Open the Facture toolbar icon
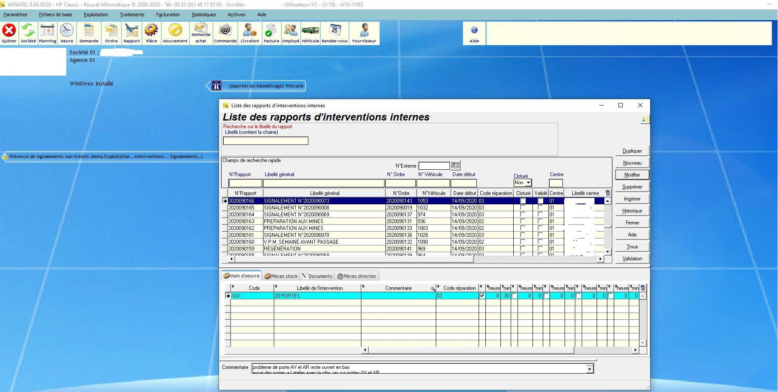The height and width of the screenshot is (392, 778). point(271,33)
